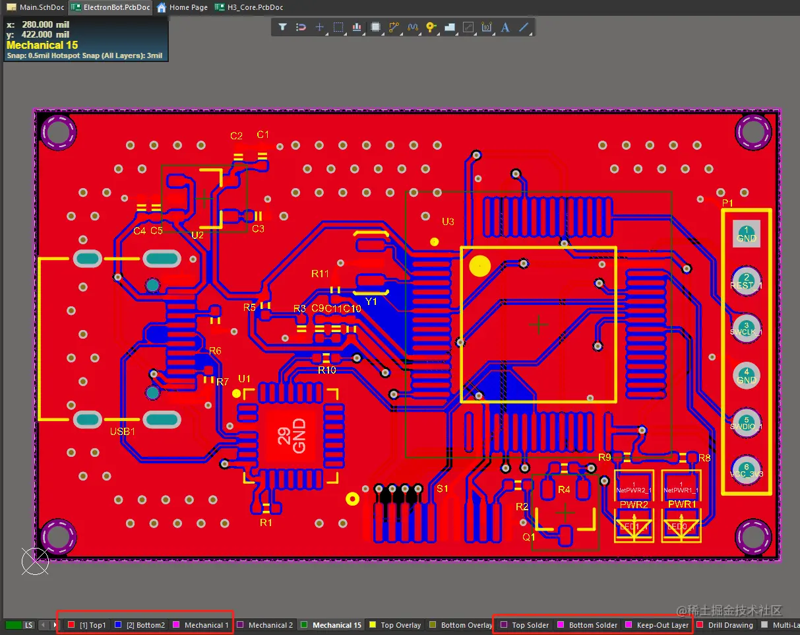Select the PWR2 LED footprint label
800x635 pixels.
click(634, 504)
